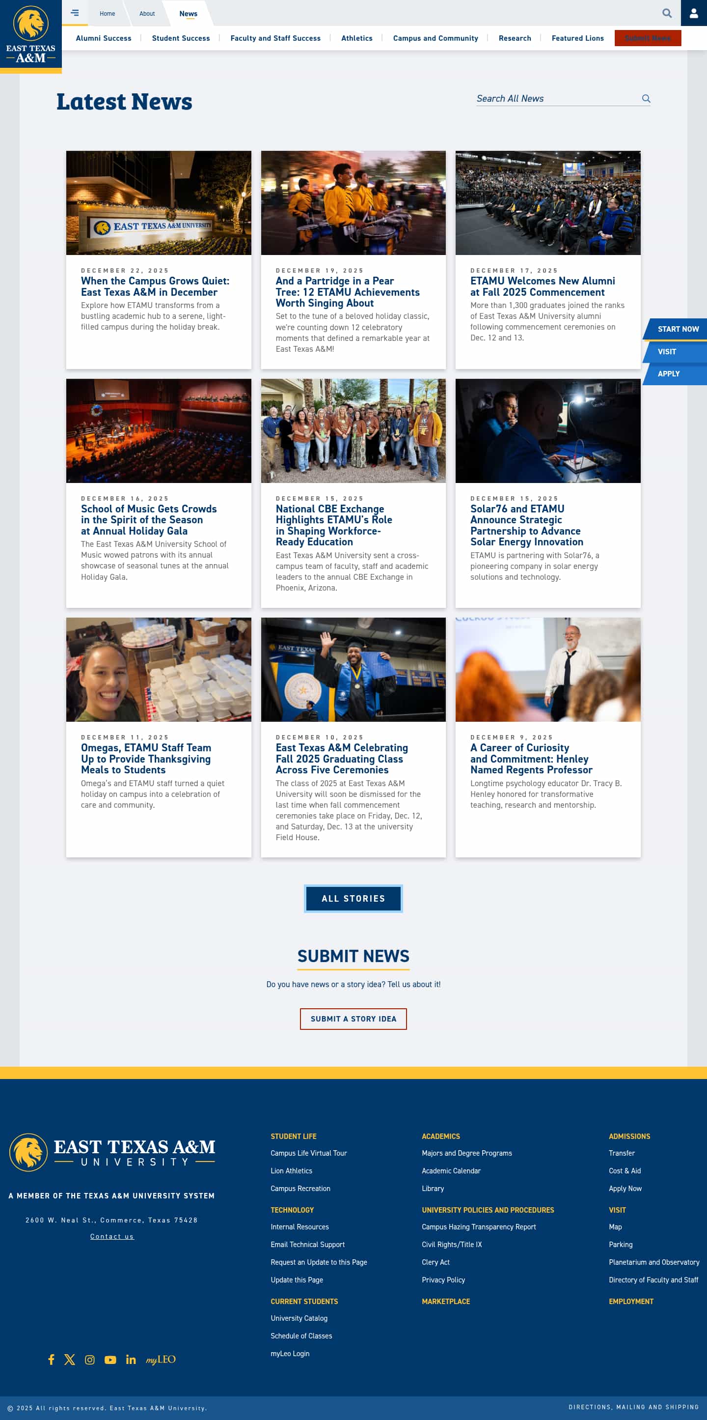
Task: Open Campus Hazing Transparency Report link
Action: 479,1226
